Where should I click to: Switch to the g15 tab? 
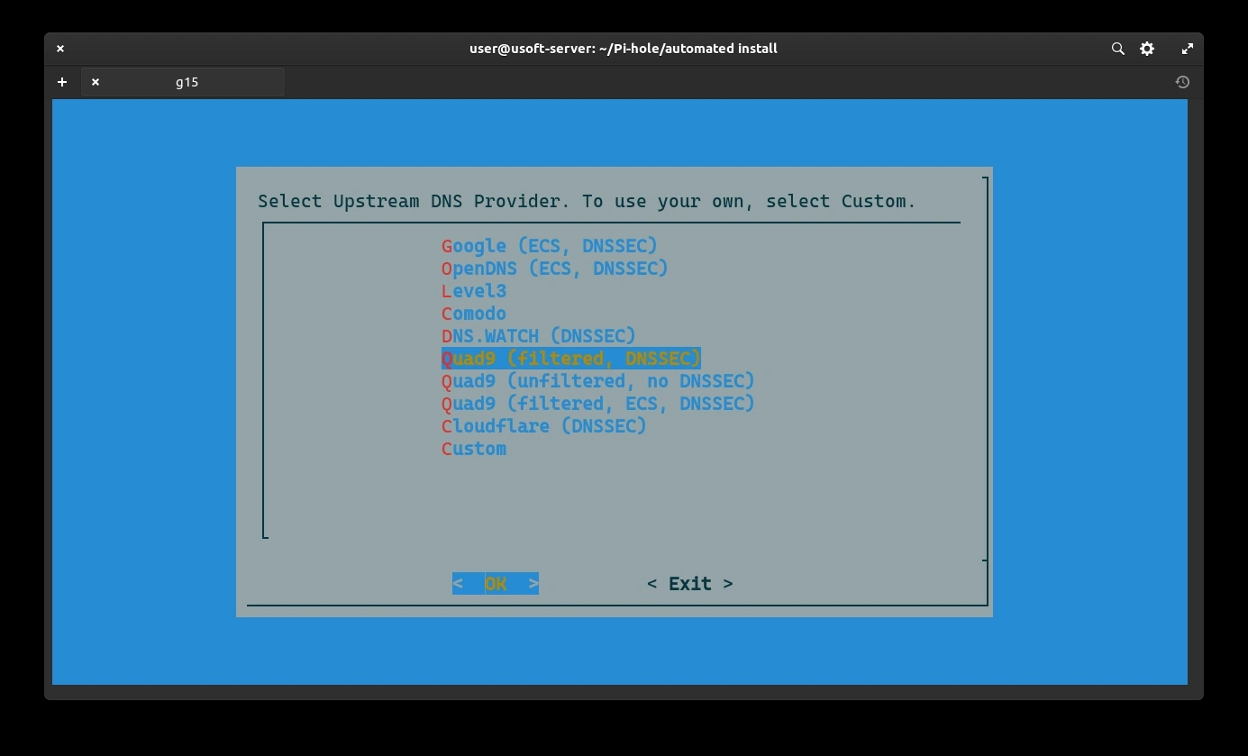pyautogui.click(x=183, y=82)
